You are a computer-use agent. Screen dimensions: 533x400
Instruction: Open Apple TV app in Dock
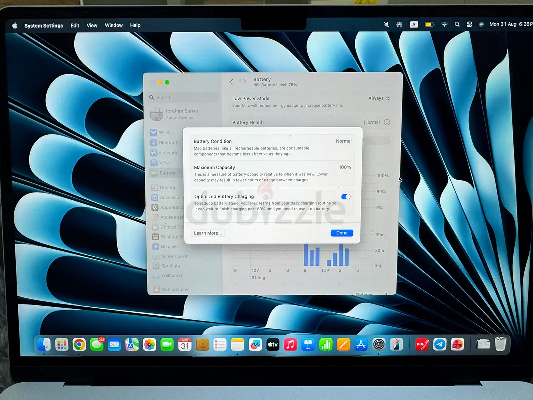273,345
